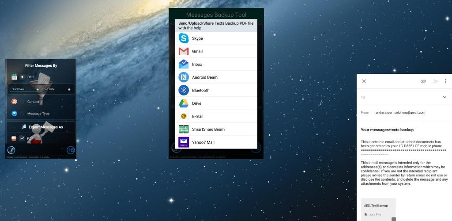Toggle the PDF export checkbox
Image resolution: width=452 pixels, height=221 pixels.
click(x=22, y=138)
